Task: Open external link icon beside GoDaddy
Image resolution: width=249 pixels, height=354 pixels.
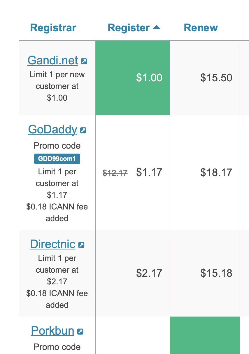Action: point(83,130)
